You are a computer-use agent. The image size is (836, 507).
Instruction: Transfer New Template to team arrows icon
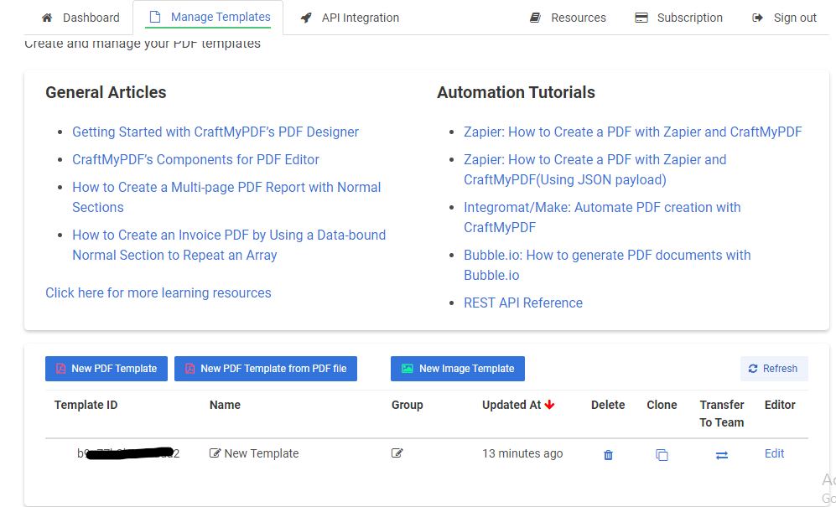(721, 455)
